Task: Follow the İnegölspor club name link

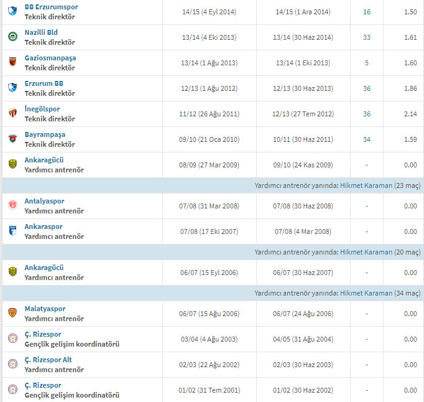Action: (x=42, y=109)
